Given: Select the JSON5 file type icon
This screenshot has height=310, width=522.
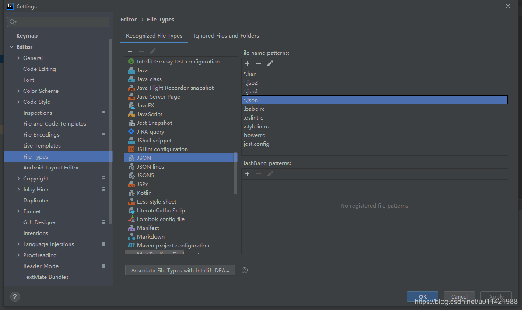Looking at the screenshot, I should click(x=131, y=175).
